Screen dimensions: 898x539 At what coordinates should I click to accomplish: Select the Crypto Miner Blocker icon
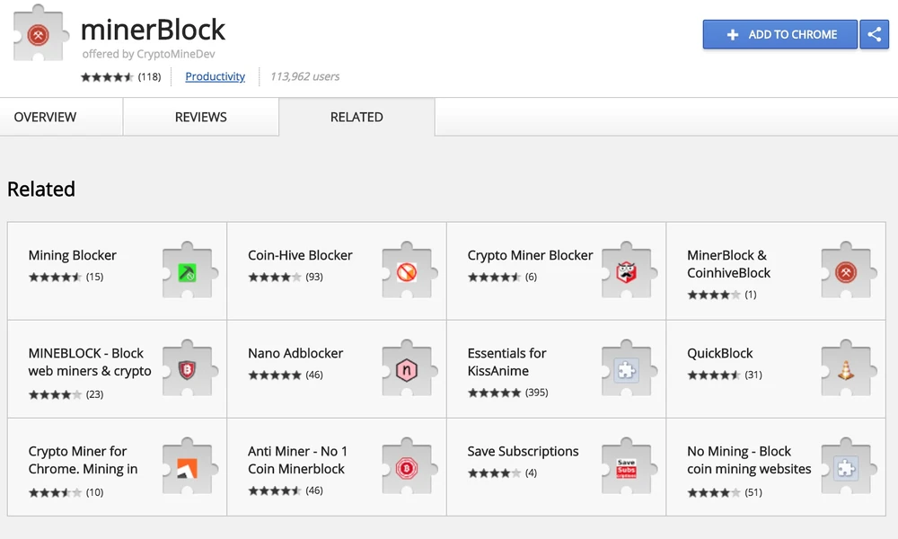point(626,270)
